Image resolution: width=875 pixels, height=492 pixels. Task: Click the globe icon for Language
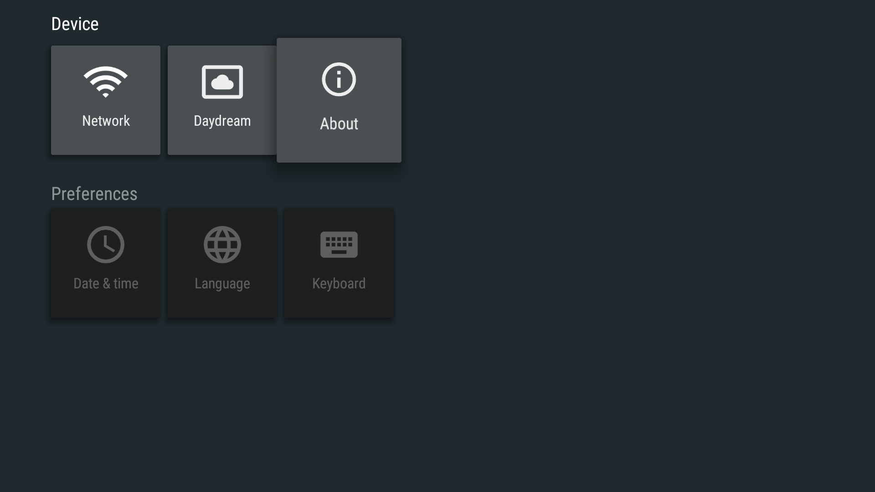(x=222, y=245)
